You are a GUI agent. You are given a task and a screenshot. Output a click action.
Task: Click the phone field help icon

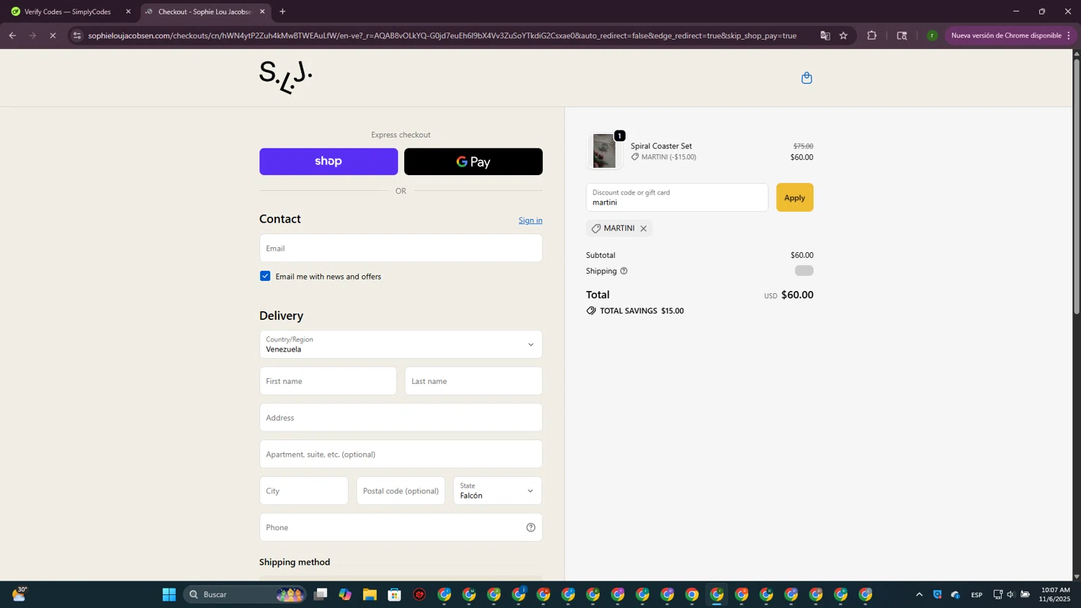click(x=531, y=527)
